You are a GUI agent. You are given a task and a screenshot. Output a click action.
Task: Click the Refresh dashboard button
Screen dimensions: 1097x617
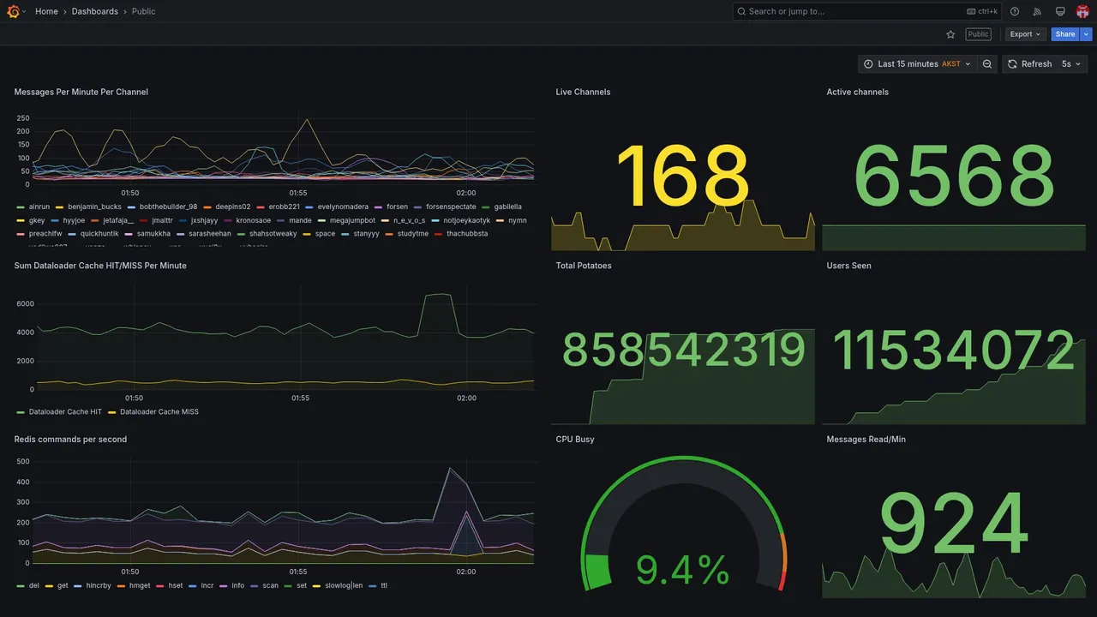point(1029,64)
